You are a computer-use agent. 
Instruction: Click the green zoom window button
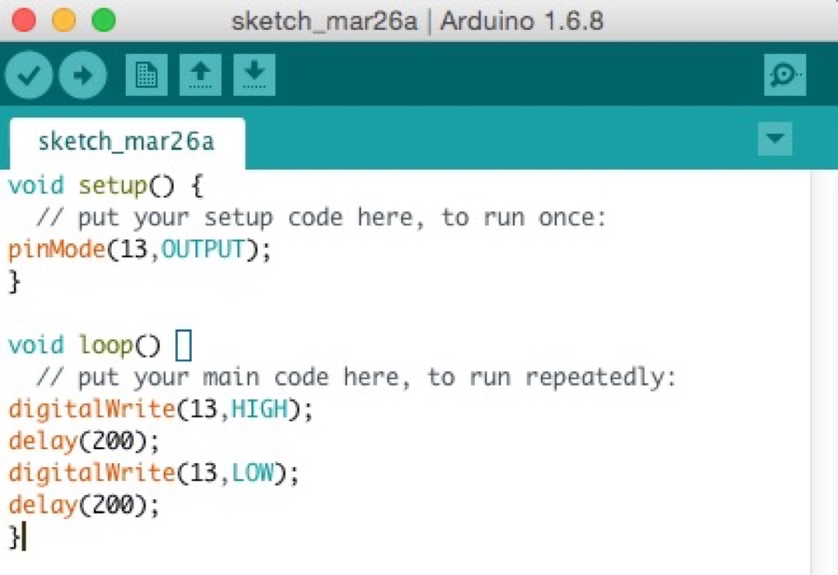(103, 21)
